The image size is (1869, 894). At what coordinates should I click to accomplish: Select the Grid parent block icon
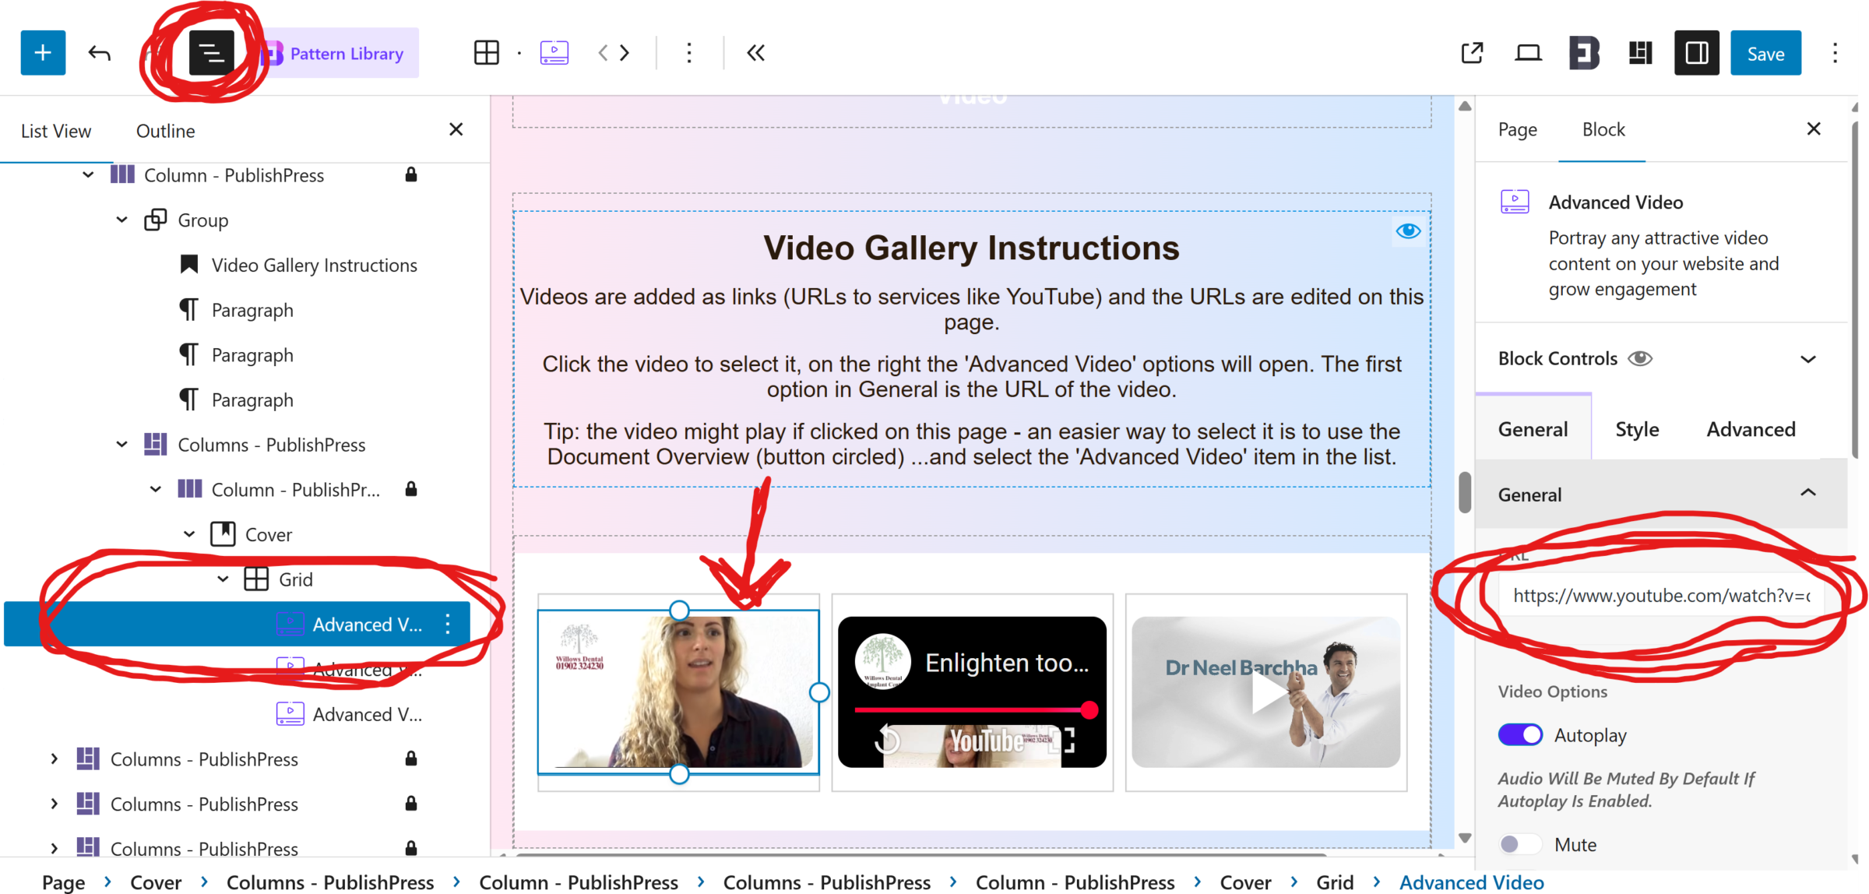(x=486, y=53)
